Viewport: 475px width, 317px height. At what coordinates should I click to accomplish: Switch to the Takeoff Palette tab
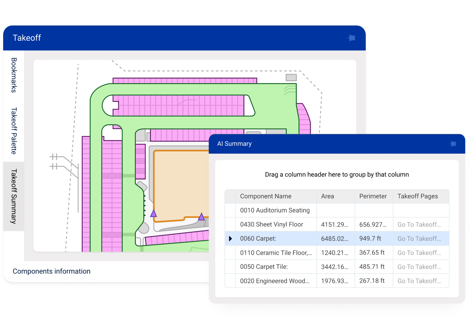coord(14,131)
